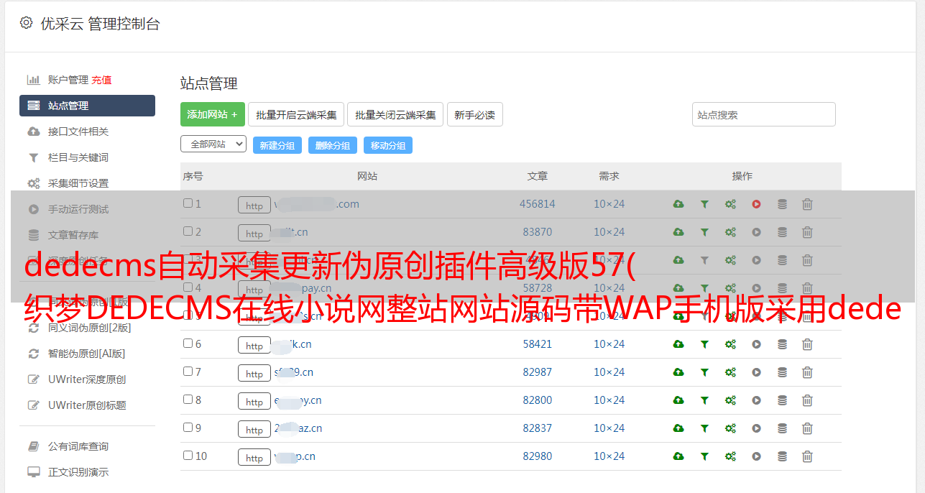Open the 全部网站 group dropdown

[213, 144]
